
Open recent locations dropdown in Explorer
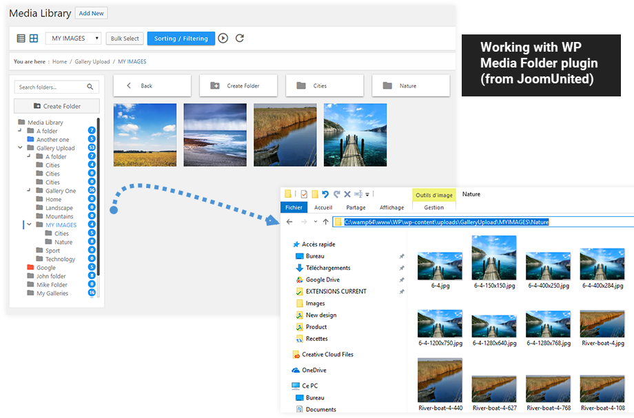(316, 222)
